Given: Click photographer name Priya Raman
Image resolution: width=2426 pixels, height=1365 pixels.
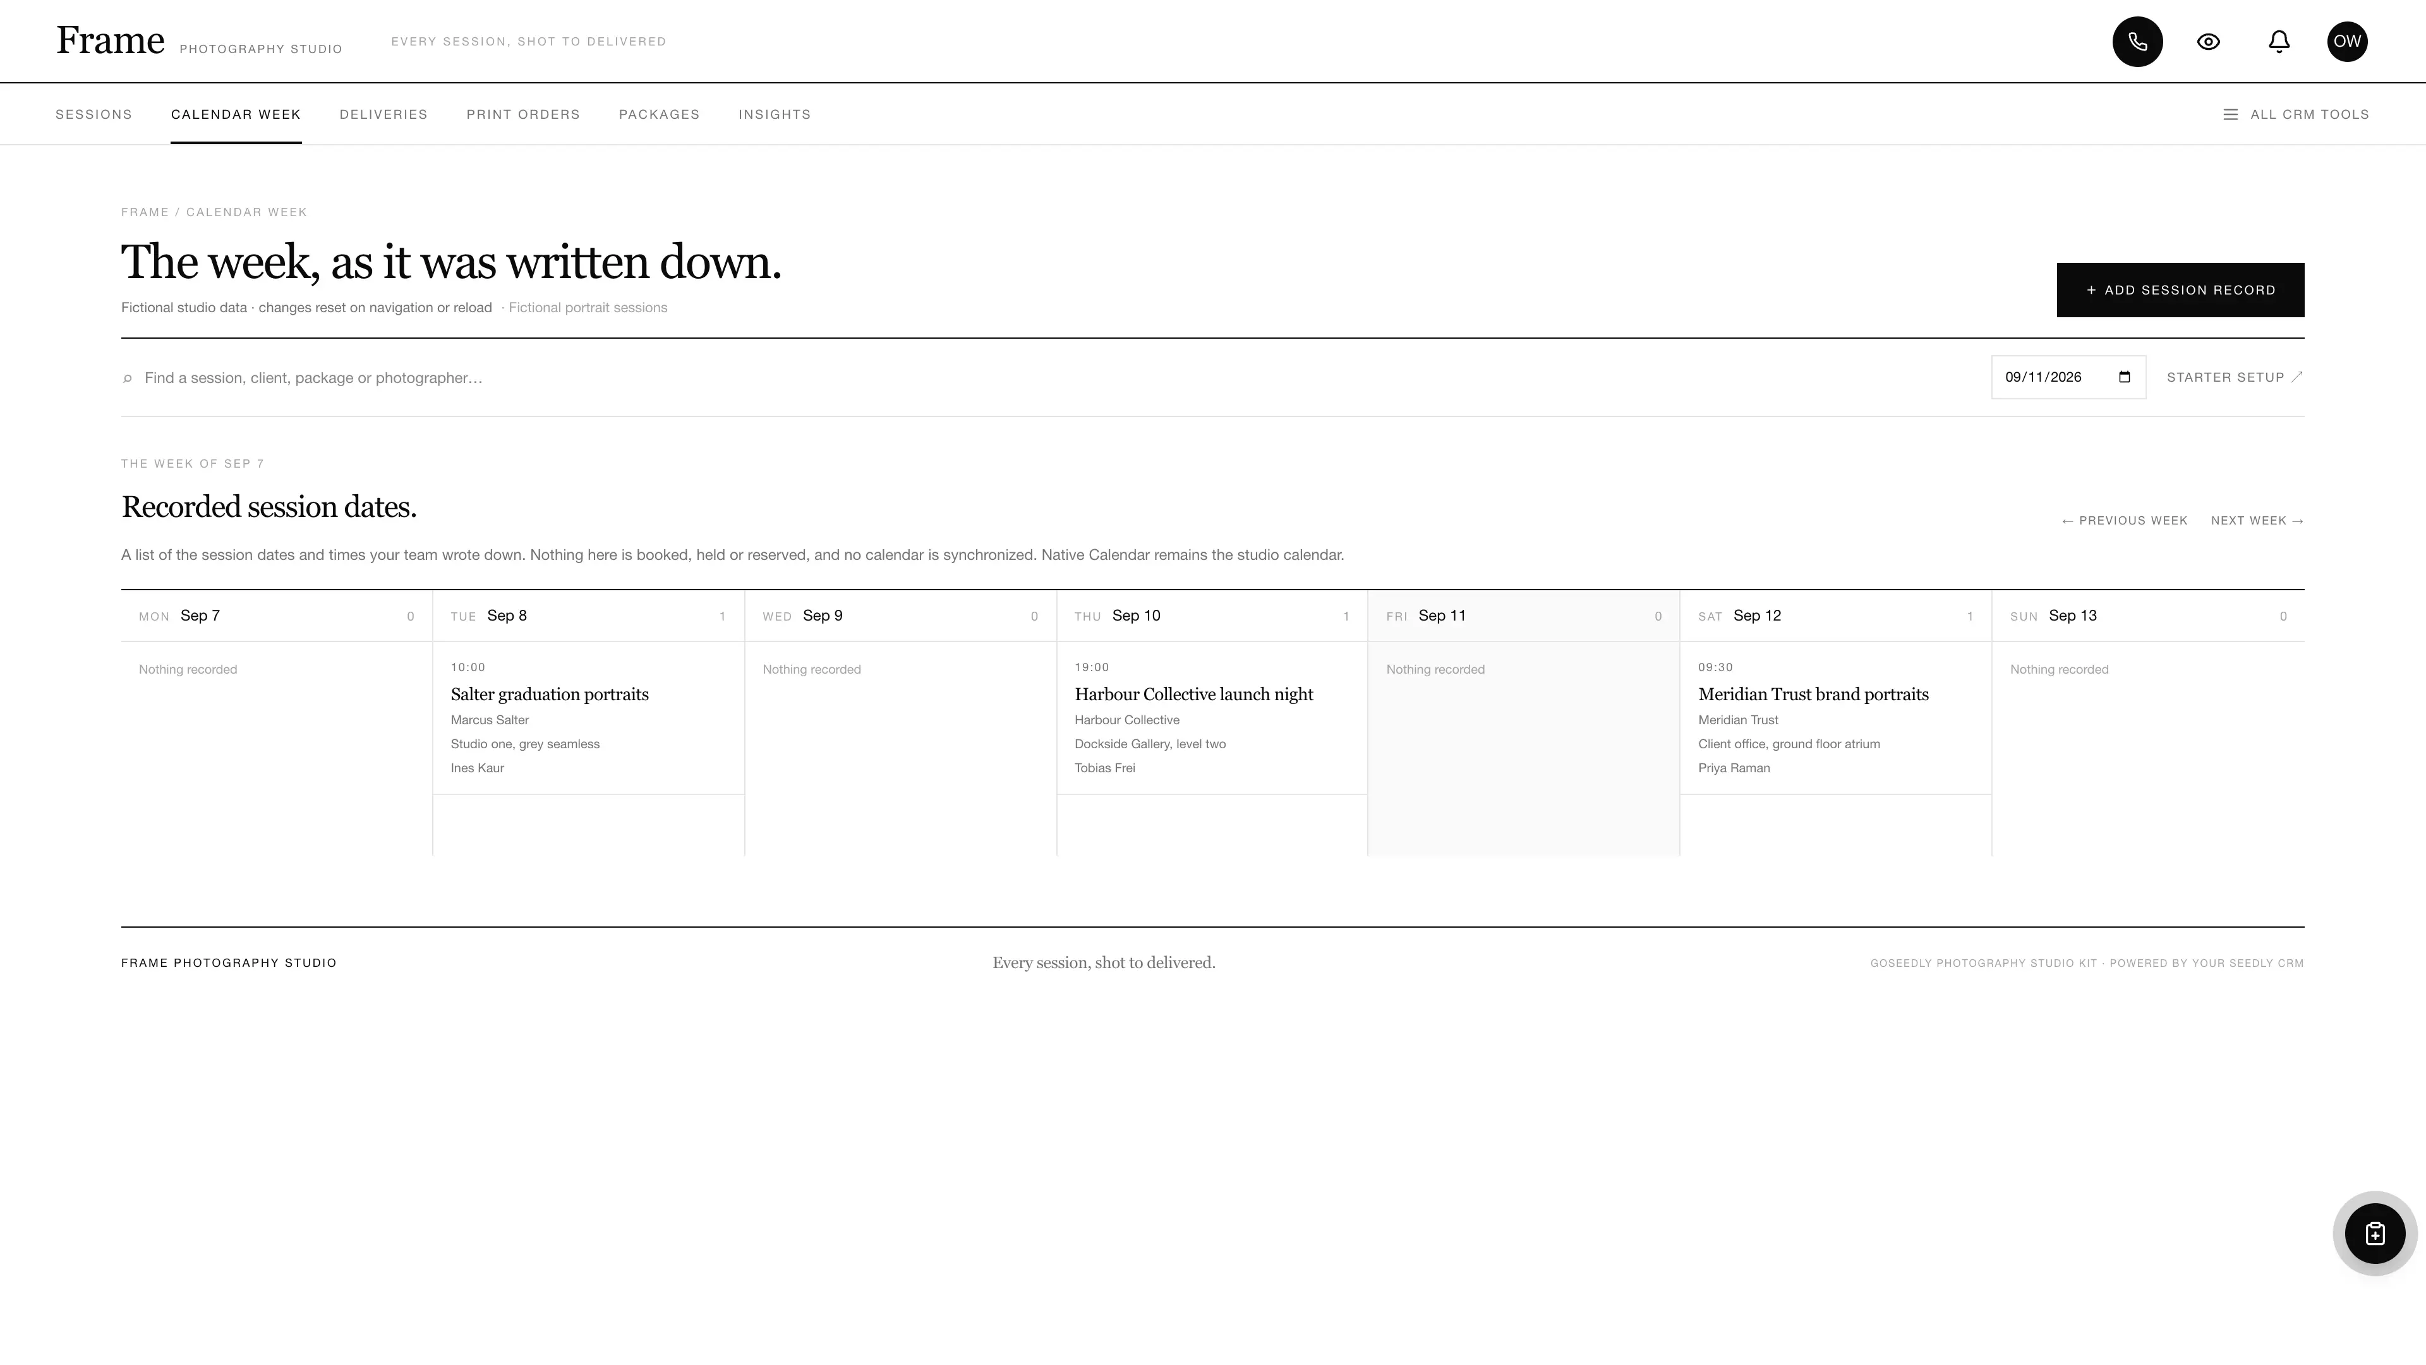Looking at the screenshot, I should pos(1734,768).
